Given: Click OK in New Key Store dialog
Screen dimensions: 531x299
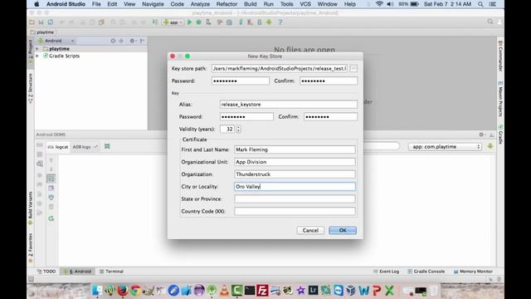Looking at the screenshot, I should coord(343,230).
